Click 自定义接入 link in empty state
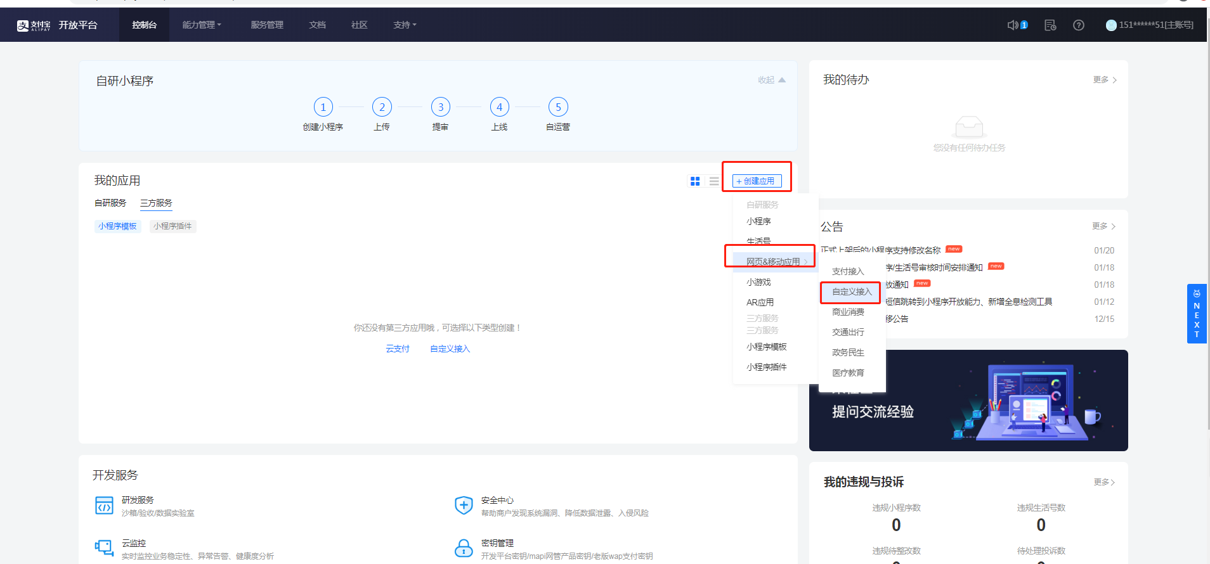Viewport: 1210px width, 564px height. [450, 349]
